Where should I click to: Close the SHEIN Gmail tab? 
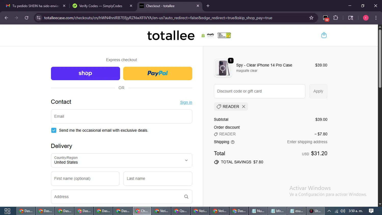(x=64, y=6)
